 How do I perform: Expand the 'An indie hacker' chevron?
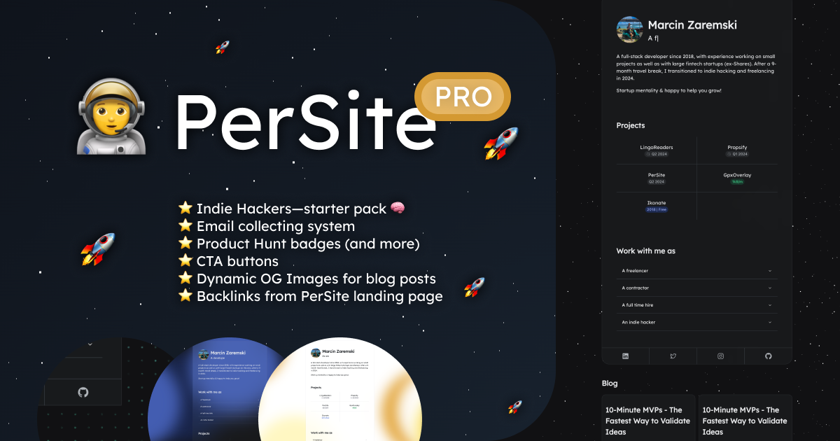pyautogui.click(x=769, y=322)
